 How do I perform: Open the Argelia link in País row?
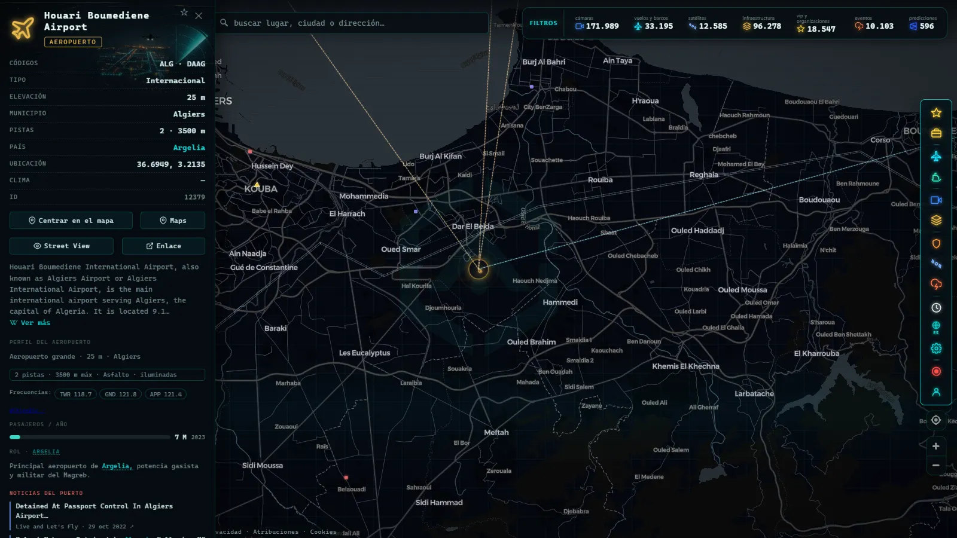tap(189, 148)
